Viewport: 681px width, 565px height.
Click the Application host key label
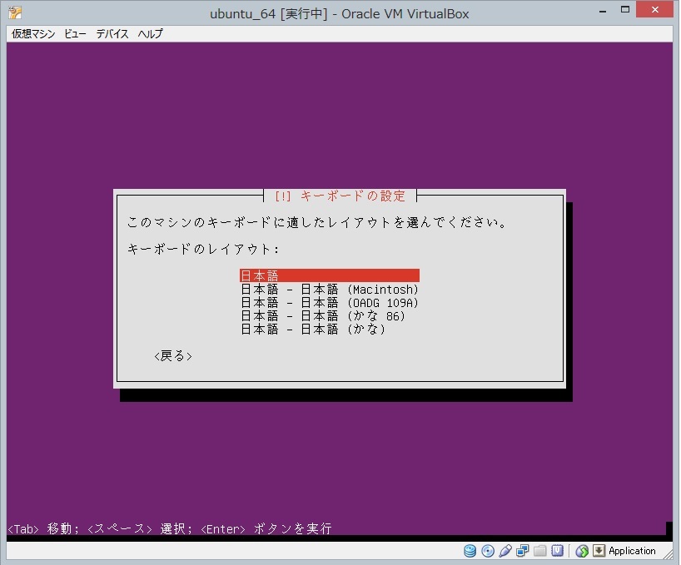click(632, 551)
